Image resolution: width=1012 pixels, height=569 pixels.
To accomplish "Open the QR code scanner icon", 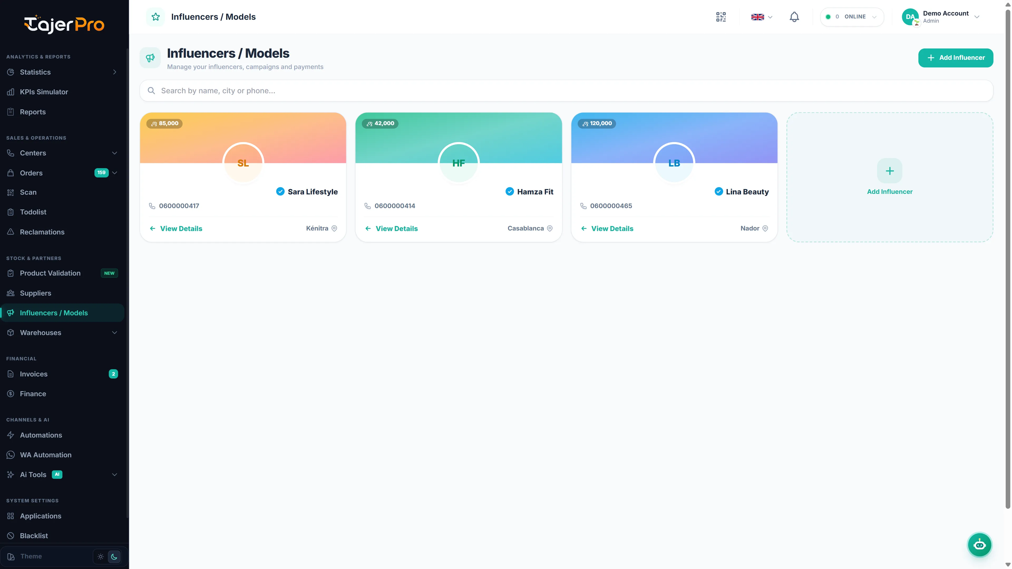I will click(721, 17).
